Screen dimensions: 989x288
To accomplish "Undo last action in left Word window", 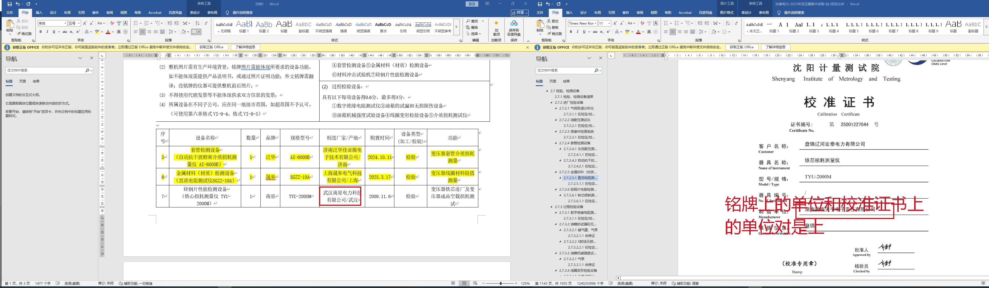I will [x=17, y=4].
